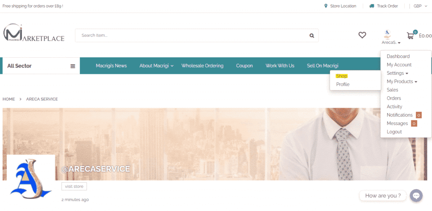This screenshot has width=432, height=211.
Task: Open Activity from the account menu
Action: 394,107
